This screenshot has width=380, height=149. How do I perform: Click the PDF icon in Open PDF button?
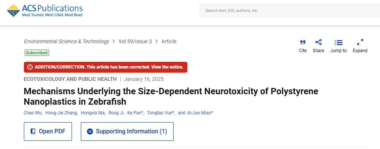pos(33,131)
